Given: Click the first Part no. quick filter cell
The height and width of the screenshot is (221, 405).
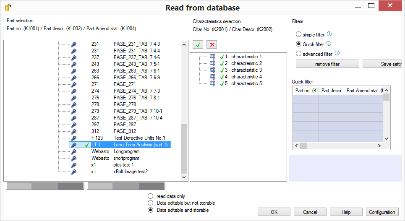Looking at the screenshot, I should coord(306,99).
